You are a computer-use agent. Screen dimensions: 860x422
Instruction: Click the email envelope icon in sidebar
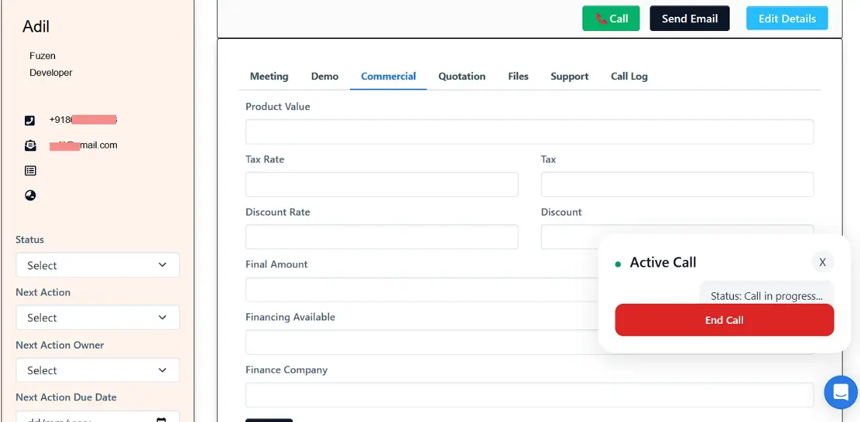click(x=30, y=145)
